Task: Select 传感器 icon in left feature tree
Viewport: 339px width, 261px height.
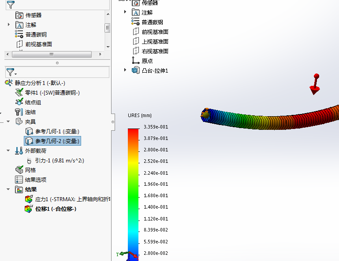Action: click(19, 15)
